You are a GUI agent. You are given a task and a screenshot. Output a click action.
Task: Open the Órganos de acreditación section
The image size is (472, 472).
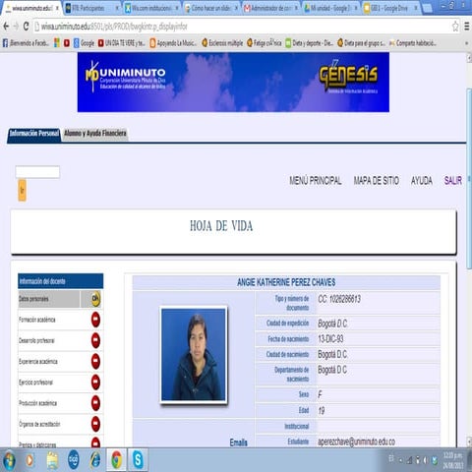pos(39,424)
